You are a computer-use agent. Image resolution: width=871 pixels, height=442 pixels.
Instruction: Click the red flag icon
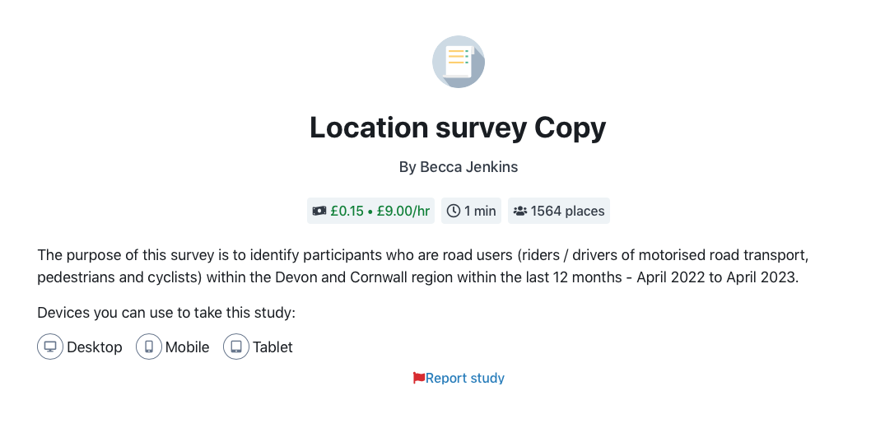coord(419,378)
